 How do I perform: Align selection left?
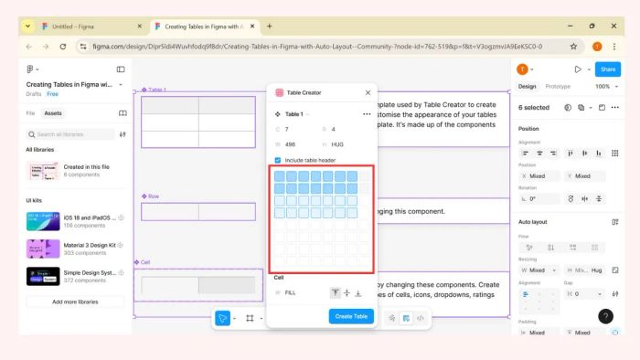point(526,154)
